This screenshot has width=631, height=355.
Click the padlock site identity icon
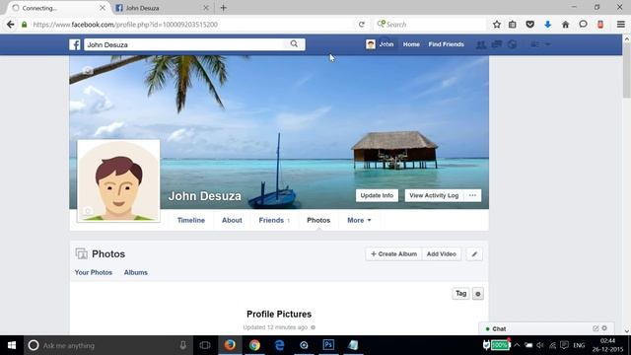[x=24, y=25]
